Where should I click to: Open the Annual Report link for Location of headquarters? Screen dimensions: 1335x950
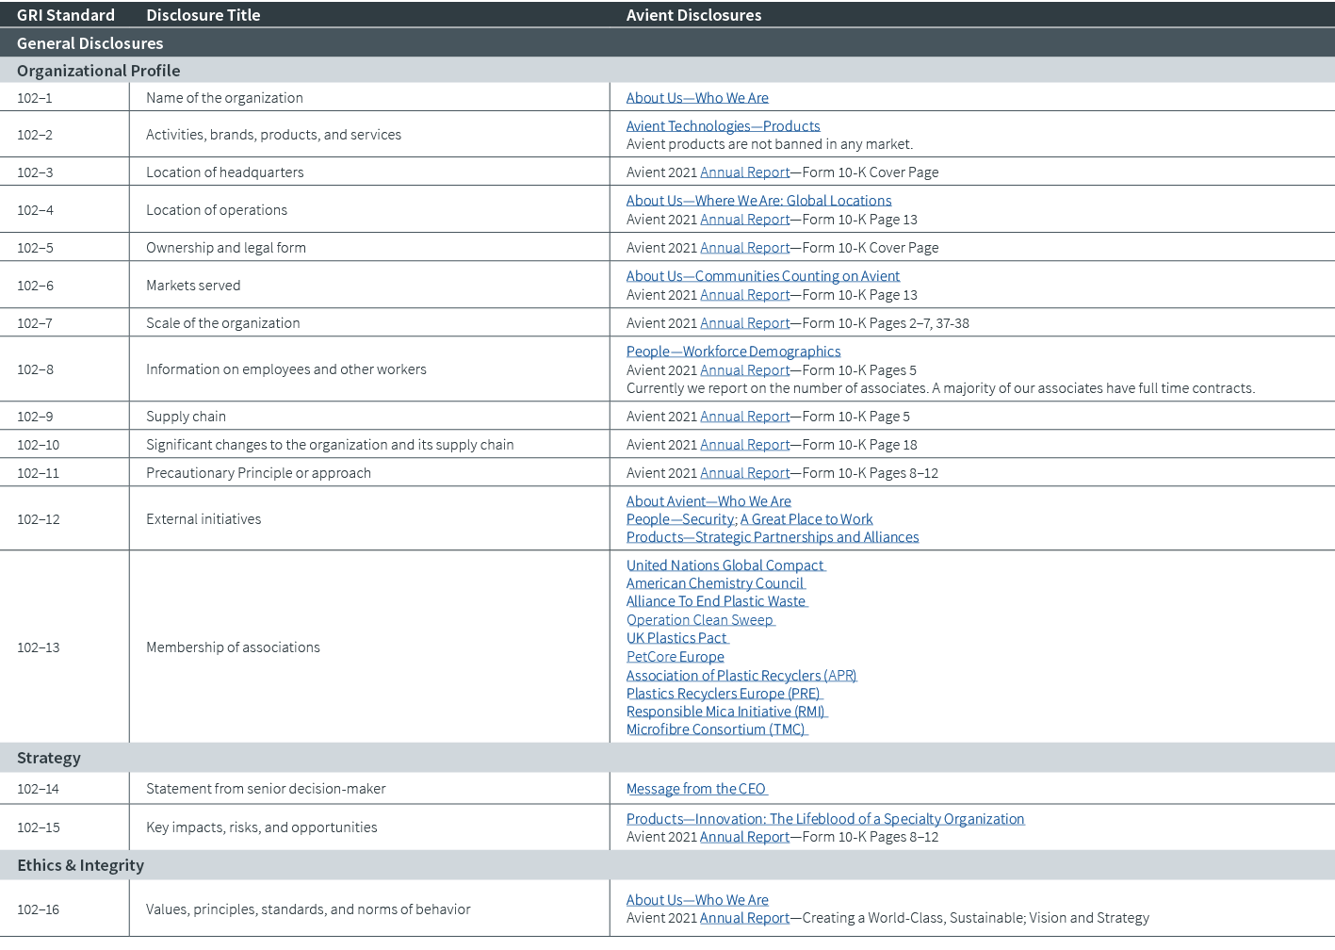[x=744, y=172]
